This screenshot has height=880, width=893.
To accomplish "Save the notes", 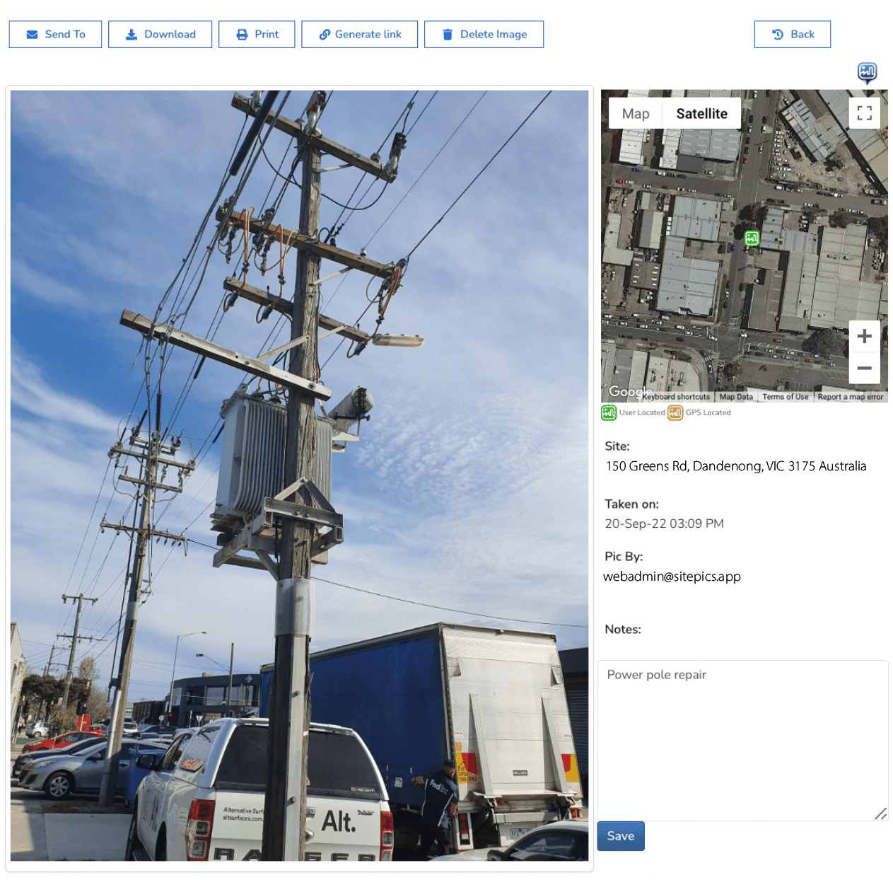I will pyautogui.click(x=621, y=836).
